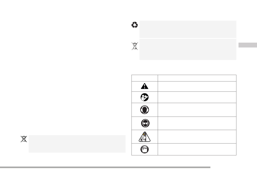The width and height of the screenshot is (257, 184).
Task: Select the empty header cell above the symbol icons
Action: pos(144,78)
